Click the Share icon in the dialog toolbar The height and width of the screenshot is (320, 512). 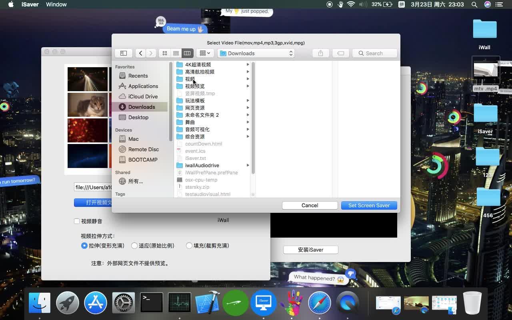[320, 53]
